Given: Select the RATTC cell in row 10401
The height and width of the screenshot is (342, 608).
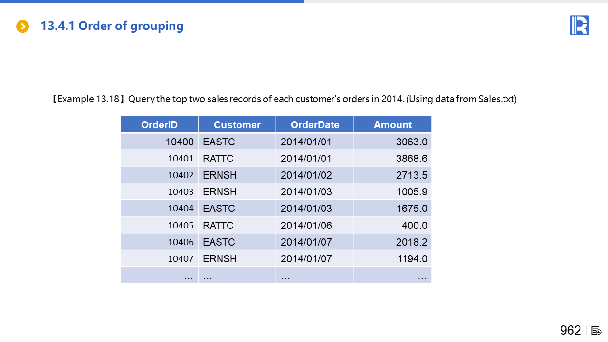Looking at the screenshot, I should click(x=218, y=159).
